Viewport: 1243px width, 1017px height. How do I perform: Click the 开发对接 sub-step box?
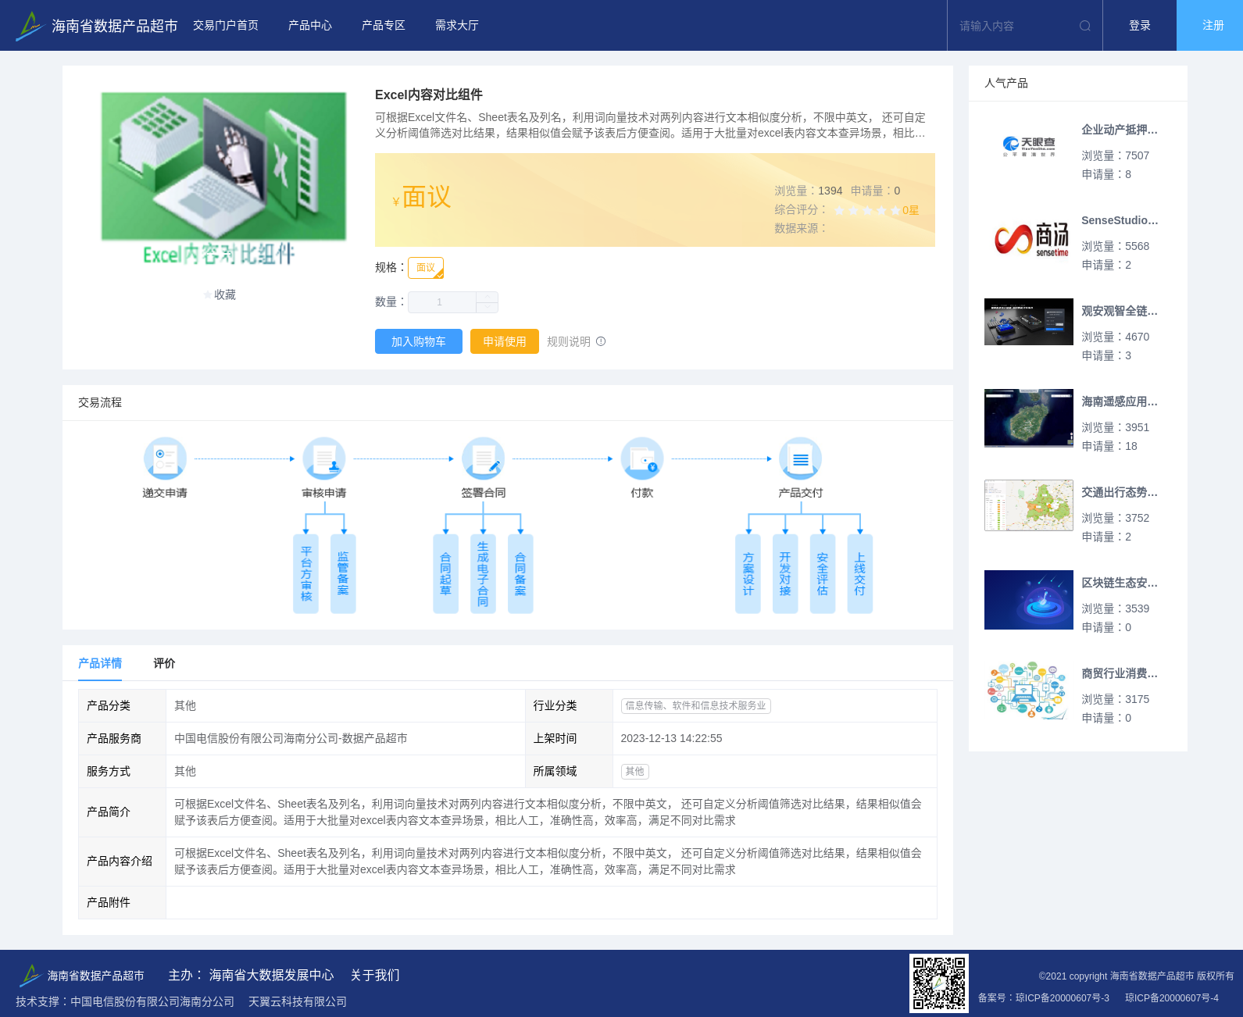[785, 573]
